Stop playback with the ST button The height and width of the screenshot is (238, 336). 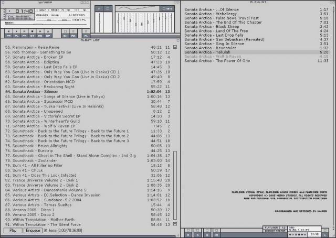pos(32,34)
